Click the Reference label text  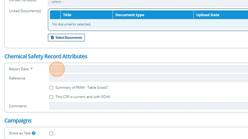click(17, 78)
